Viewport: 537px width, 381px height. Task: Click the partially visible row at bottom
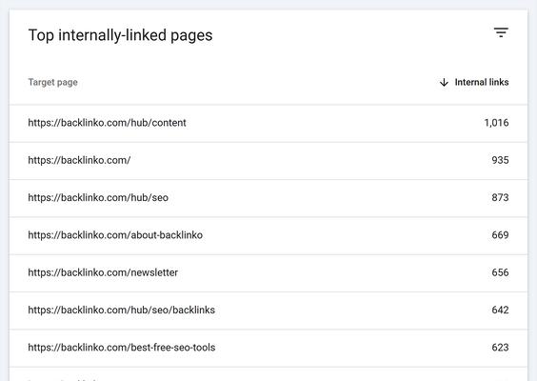(x=268, y=374)
